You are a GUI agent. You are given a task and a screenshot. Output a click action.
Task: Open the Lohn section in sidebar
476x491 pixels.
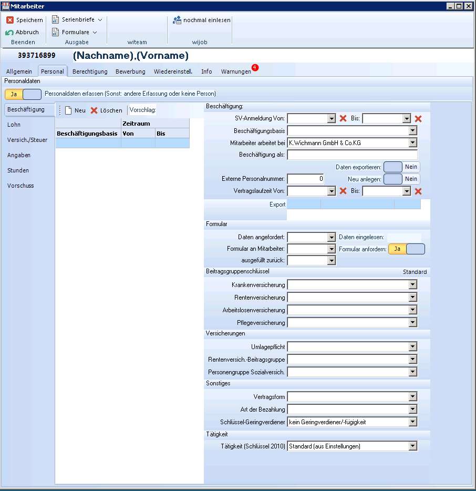coord(14,125)
